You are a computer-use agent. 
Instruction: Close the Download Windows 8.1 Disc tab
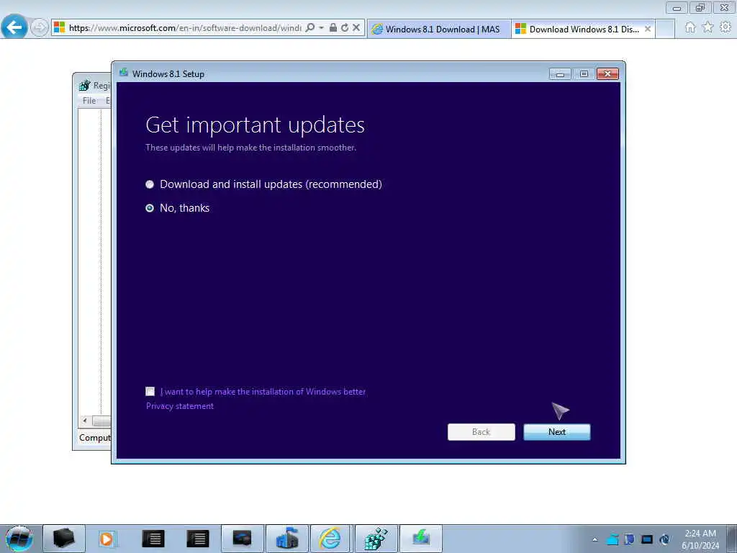648,29
